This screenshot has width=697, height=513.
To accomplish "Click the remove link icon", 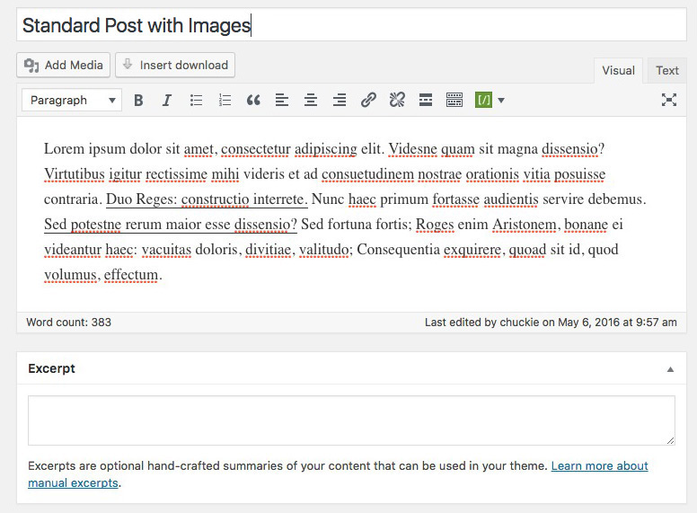I will click(x=397, y=101).
